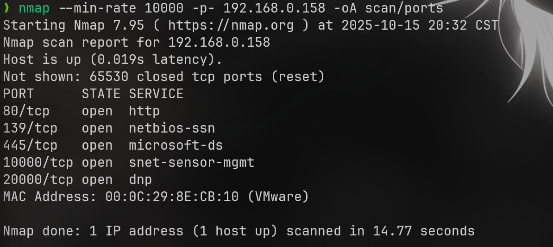Select the 20000/tcp port entry
The width and height of the screenshot is (553, 247).
click(38, 180)
